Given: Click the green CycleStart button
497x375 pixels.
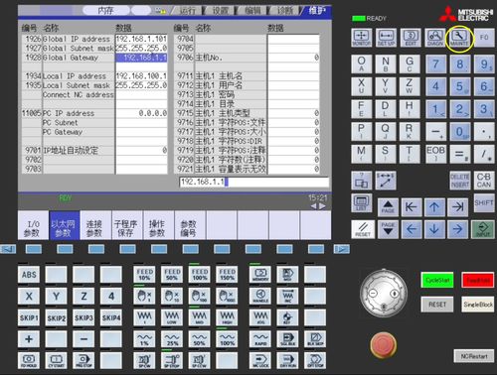Looking at the screenshot, I should [x=437, y=280].
